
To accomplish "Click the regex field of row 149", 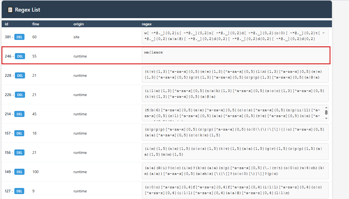I will tap(235, 171).
